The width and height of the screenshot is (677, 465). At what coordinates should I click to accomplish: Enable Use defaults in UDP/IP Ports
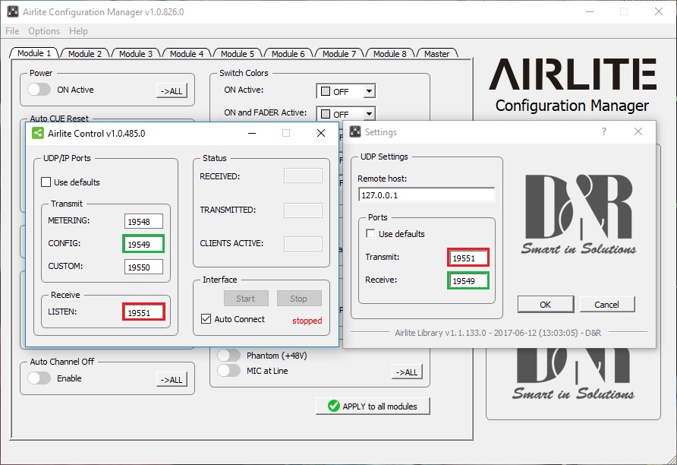(x=46, y=182)
